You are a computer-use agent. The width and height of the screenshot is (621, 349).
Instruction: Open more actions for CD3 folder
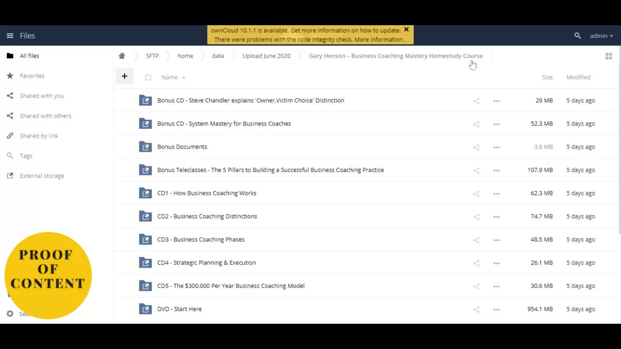click(x=496, y=240)
